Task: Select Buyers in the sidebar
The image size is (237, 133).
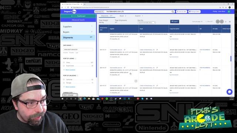Action: [x=78, y=32]
